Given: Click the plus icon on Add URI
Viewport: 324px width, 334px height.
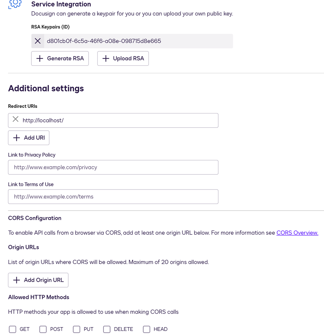Looking at the screenshot, I should pyautogui.click(x=17, y=138).
